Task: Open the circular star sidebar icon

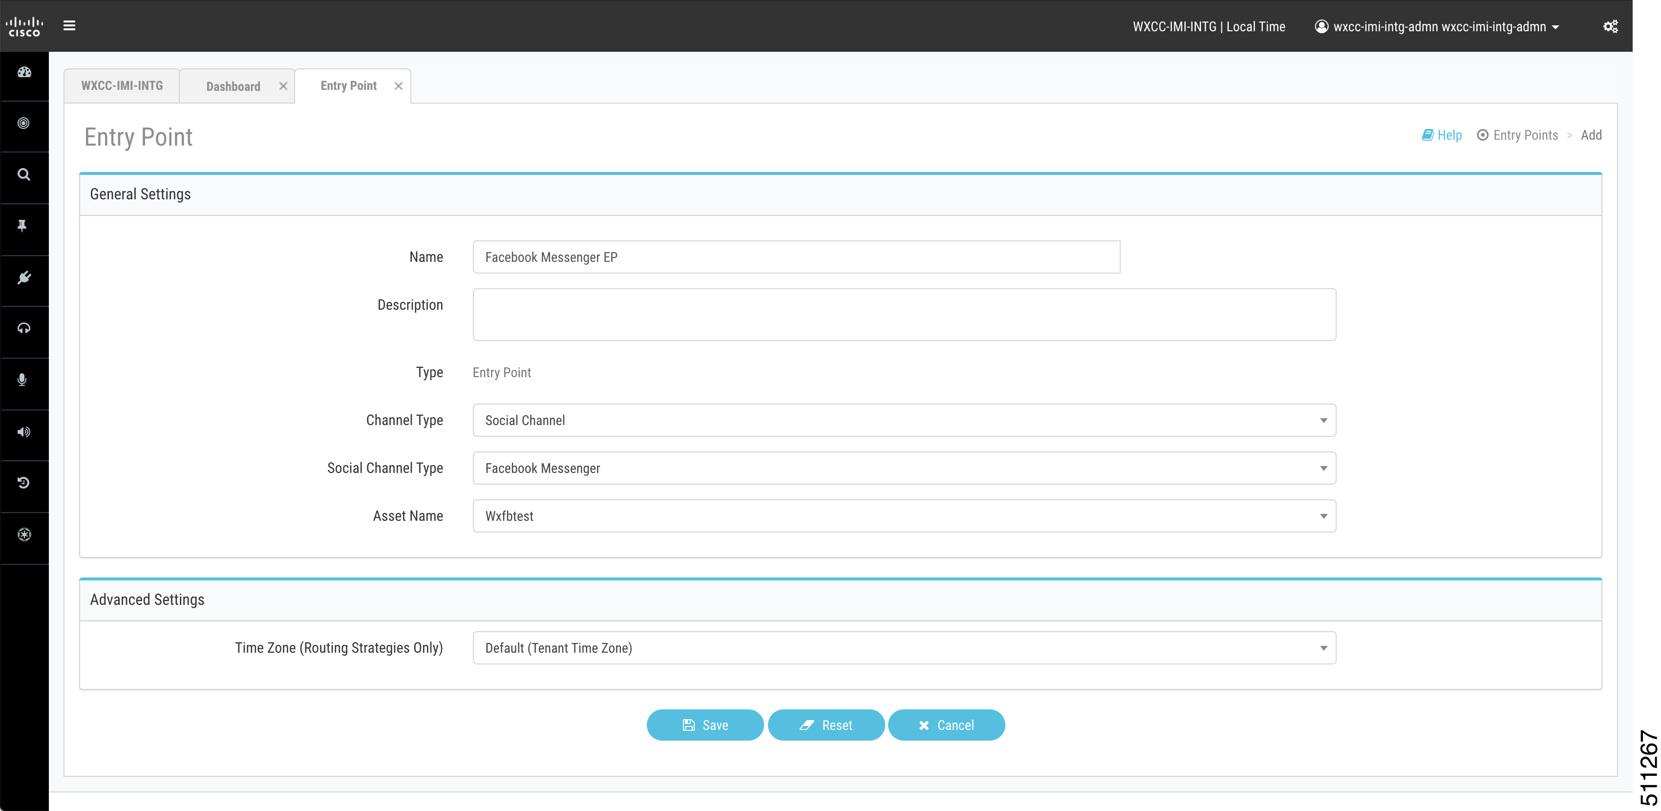Action: coord(24,534)
